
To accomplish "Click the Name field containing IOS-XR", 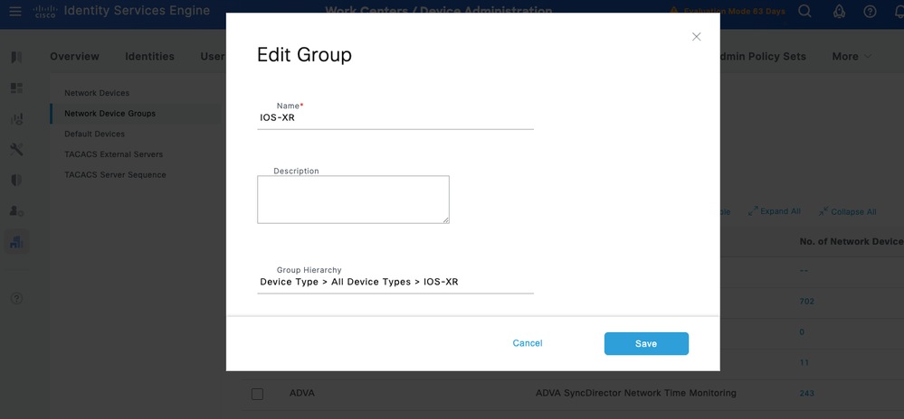I will point(395,118).
